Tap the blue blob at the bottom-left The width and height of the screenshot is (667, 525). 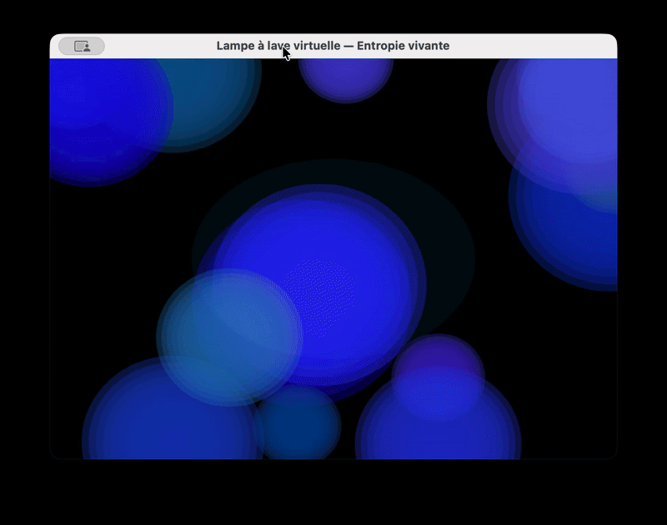point(158,417)
